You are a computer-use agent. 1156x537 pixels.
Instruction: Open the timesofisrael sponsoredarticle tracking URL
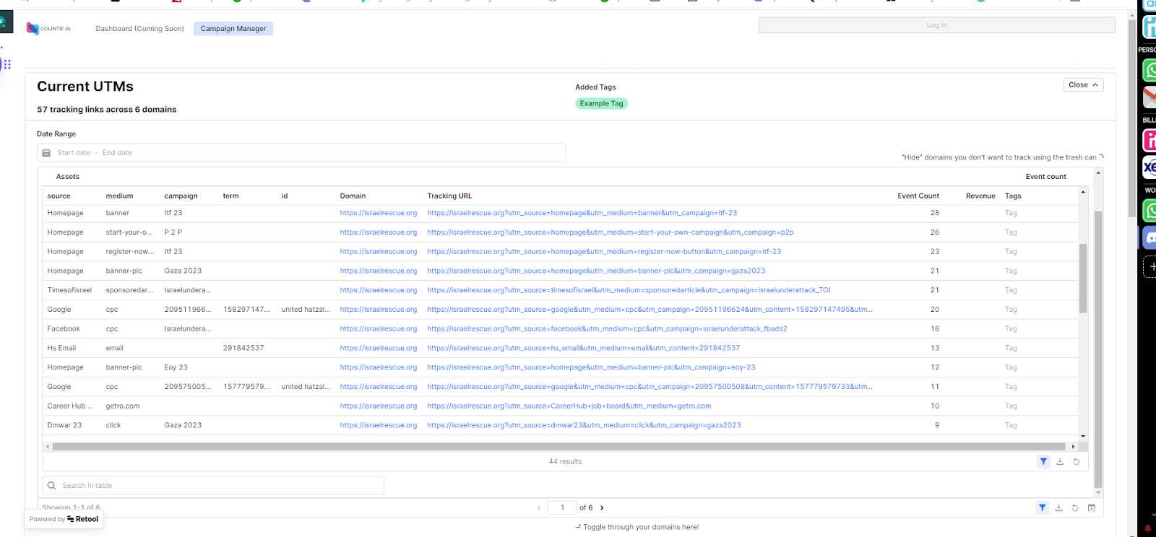(628, 290)
